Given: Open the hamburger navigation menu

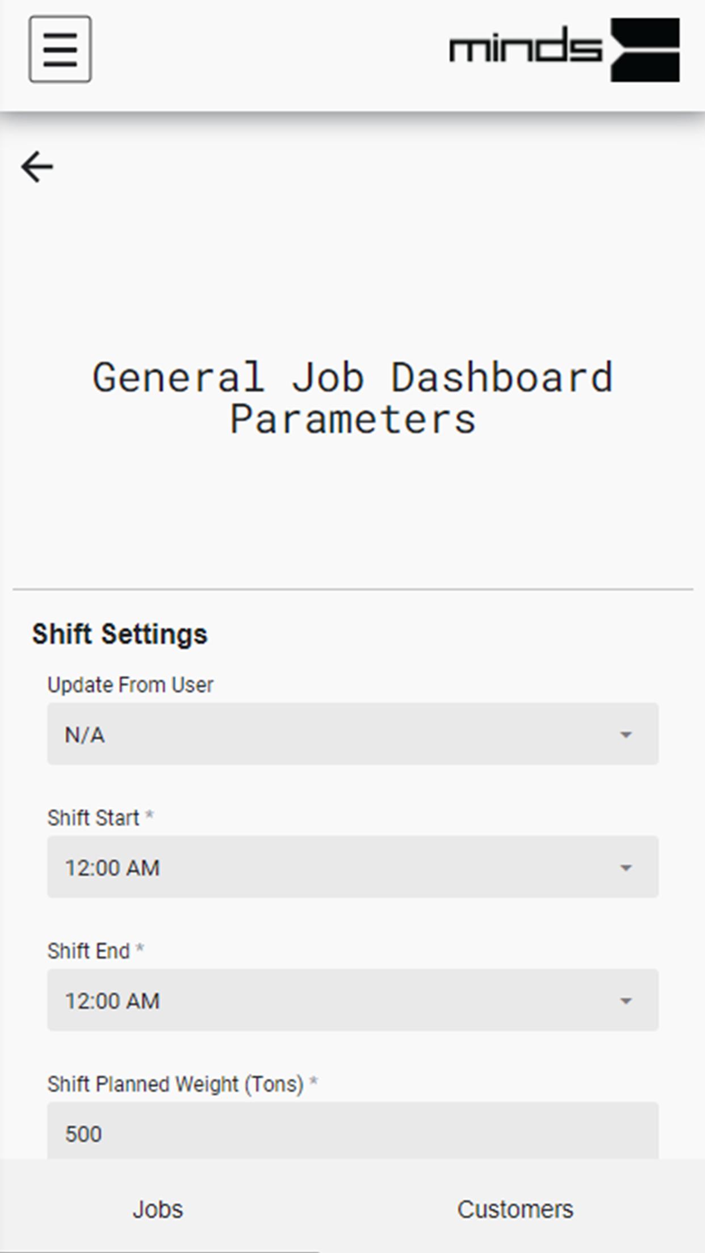Looking at the screenshot, I should (x=60, y=49).
